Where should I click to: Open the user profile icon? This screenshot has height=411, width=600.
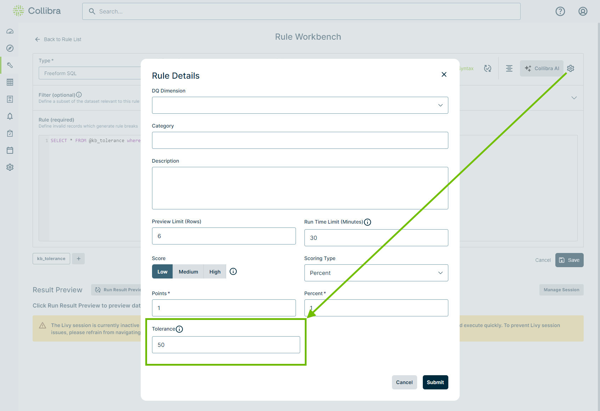tap(583, 11)
